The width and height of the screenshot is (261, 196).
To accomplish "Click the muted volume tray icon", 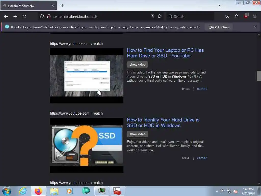I will (235, 191).
